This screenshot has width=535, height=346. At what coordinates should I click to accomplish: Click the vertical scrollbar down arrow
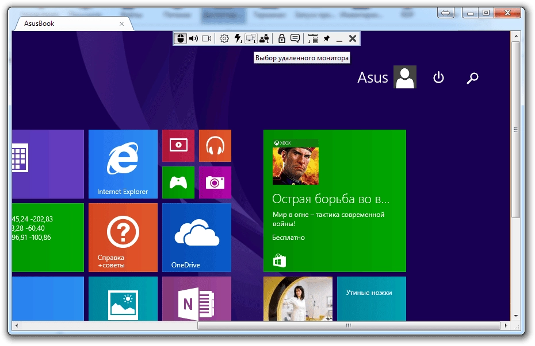(x=515, y=316)
